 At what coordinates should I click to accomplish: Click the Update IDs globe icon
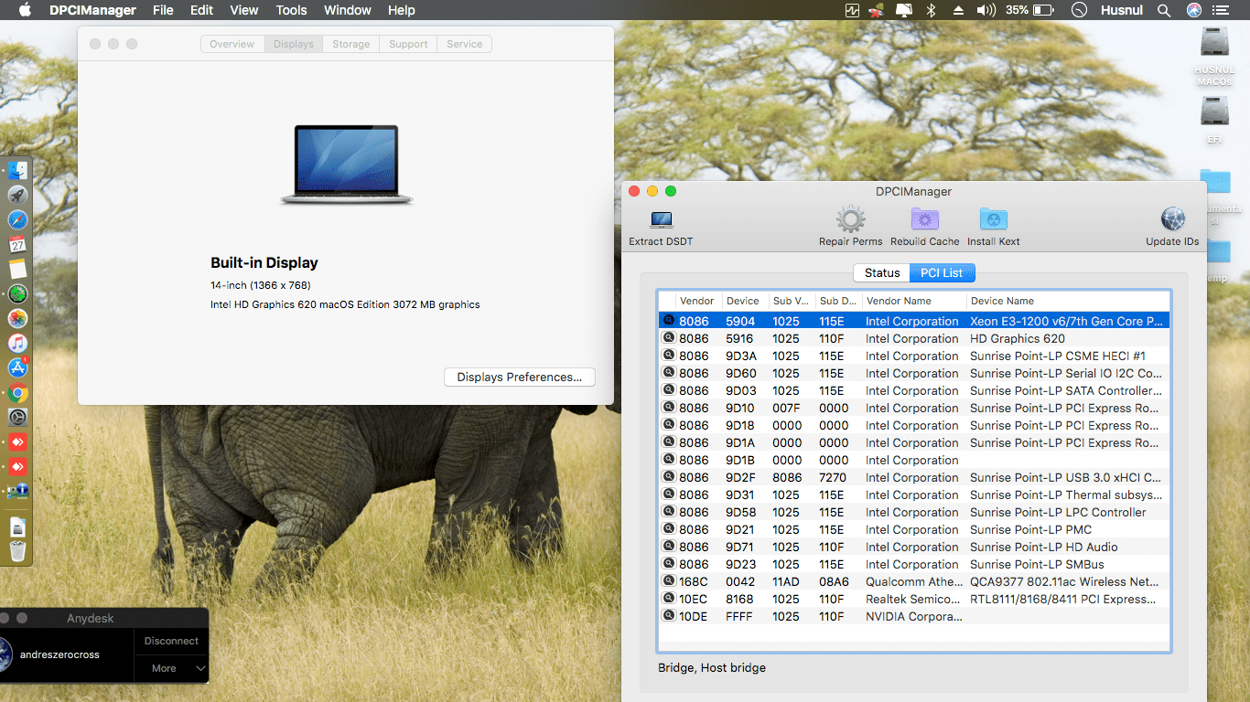[x=1172, y=220]
